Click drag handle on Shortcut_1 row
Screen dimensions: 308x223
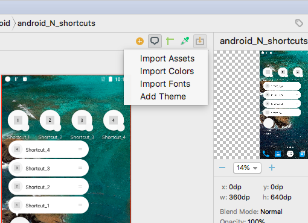80,205
